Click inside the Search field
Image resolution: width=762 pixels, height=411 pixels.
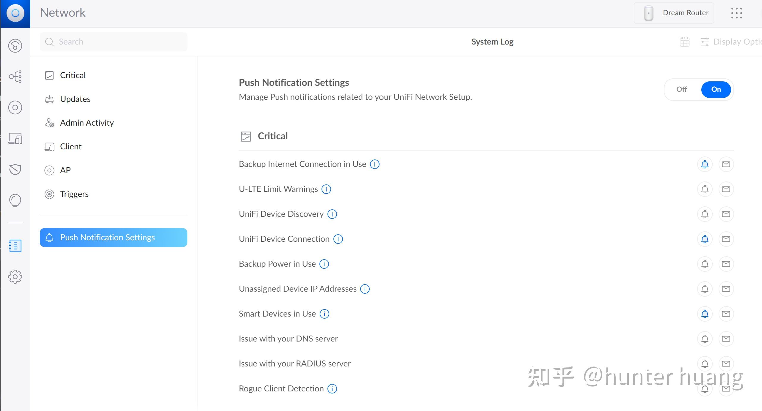pyautogui.click(x=113, y=42)
